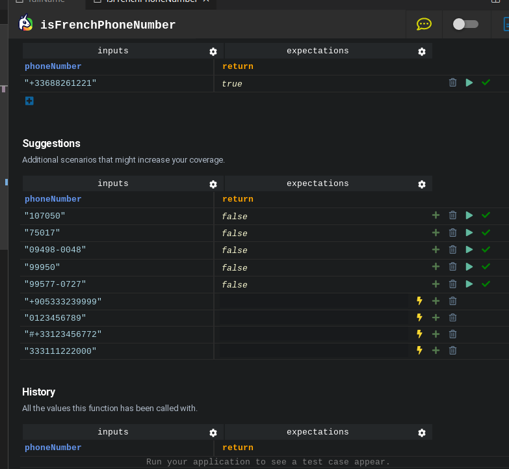
Task: Delete the "+33688261221" test case
Action: [453, 83]
